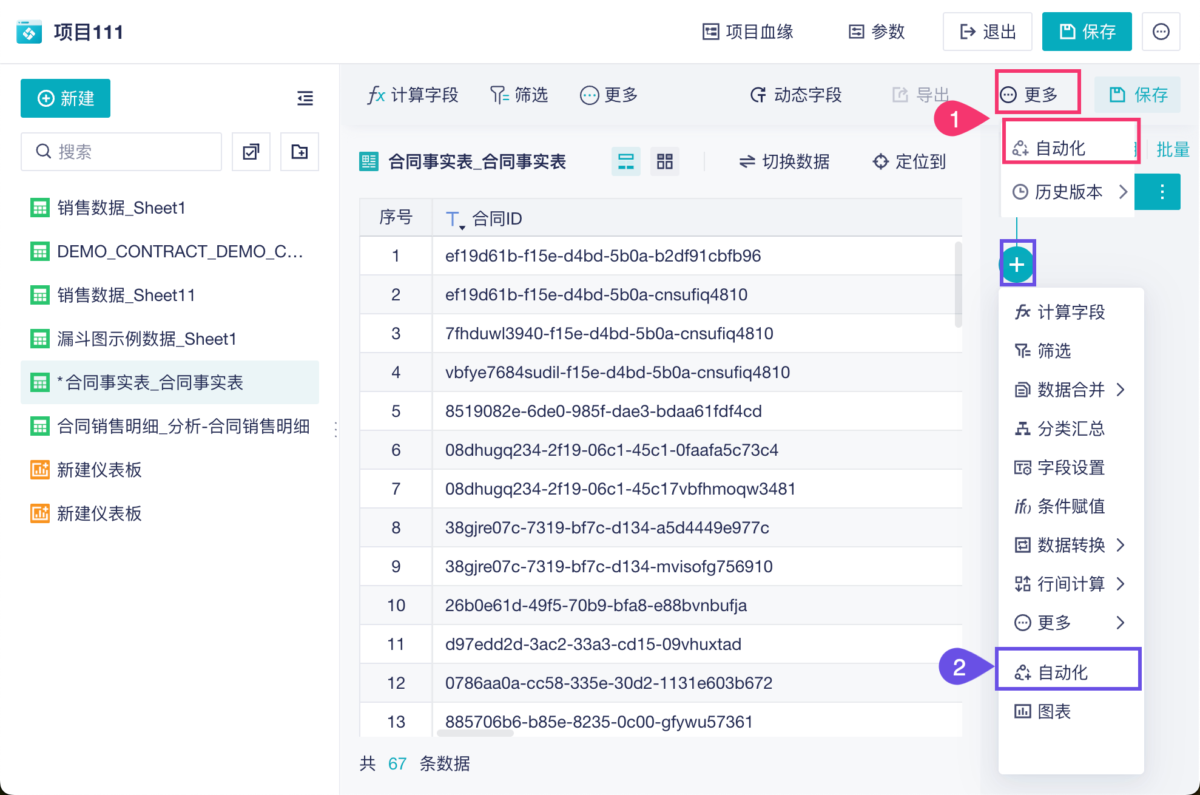Collapse the left sidebar panel icon
Screen dimensions: 1200x795
[x=305, y=98]
